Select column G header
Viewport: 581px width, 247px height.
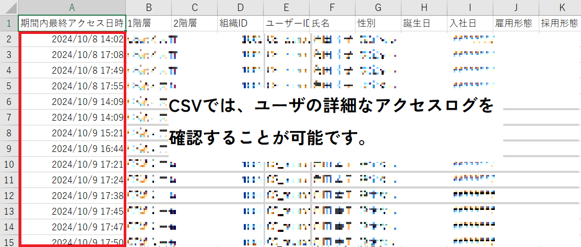[378, 7]
